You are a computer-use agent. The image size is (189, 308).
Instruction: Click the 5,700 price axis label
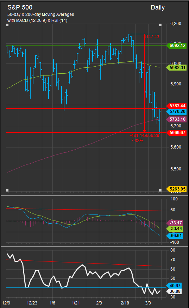pos(176,126)
